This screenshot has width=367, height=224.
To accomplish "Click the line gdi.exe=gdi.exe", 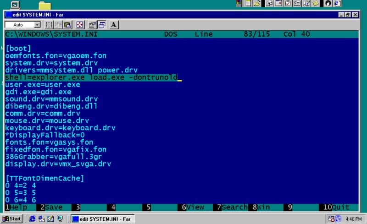I will [x=39, y=92].
